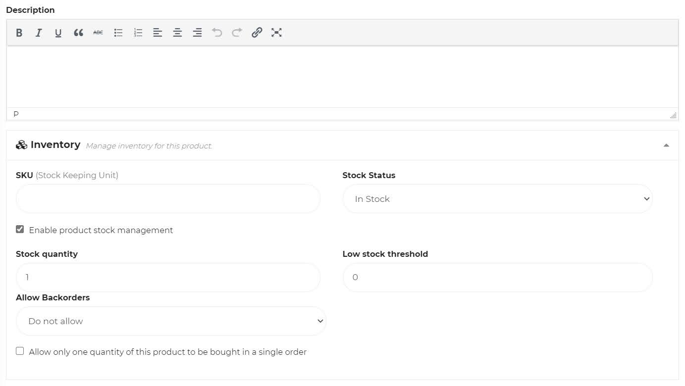Insert a numbered list

point(138,33)
